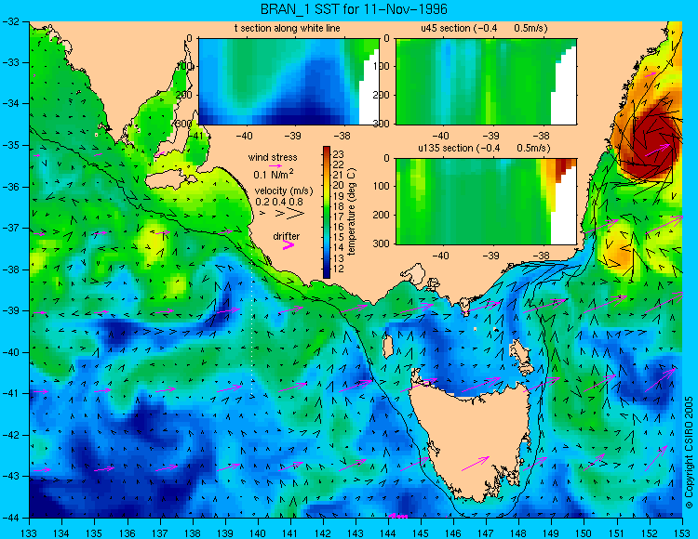Click the '0.1 N/m²' unit text
This screenshot has height=539, width=698.
(x=274, y=174)
